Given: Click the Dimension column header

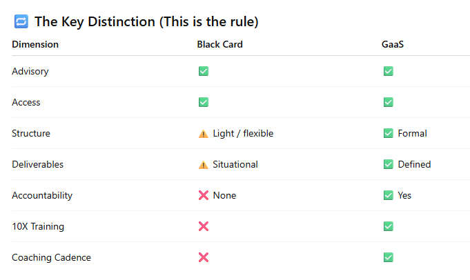Looking at the screenshot, I should click(x=35, y=45).
